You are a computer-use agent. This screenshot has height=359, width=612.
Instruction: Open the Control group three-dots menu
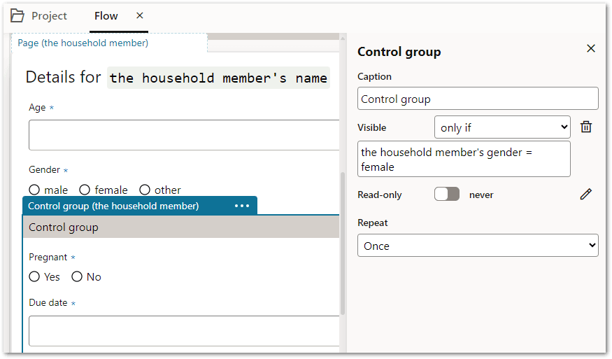(x=242, y=206)
